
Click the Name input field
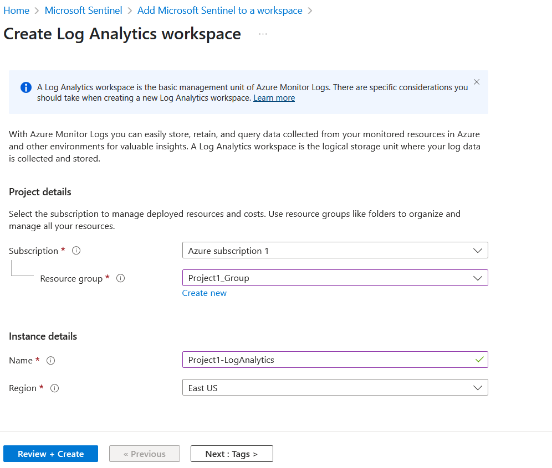[x=335, y=360]
